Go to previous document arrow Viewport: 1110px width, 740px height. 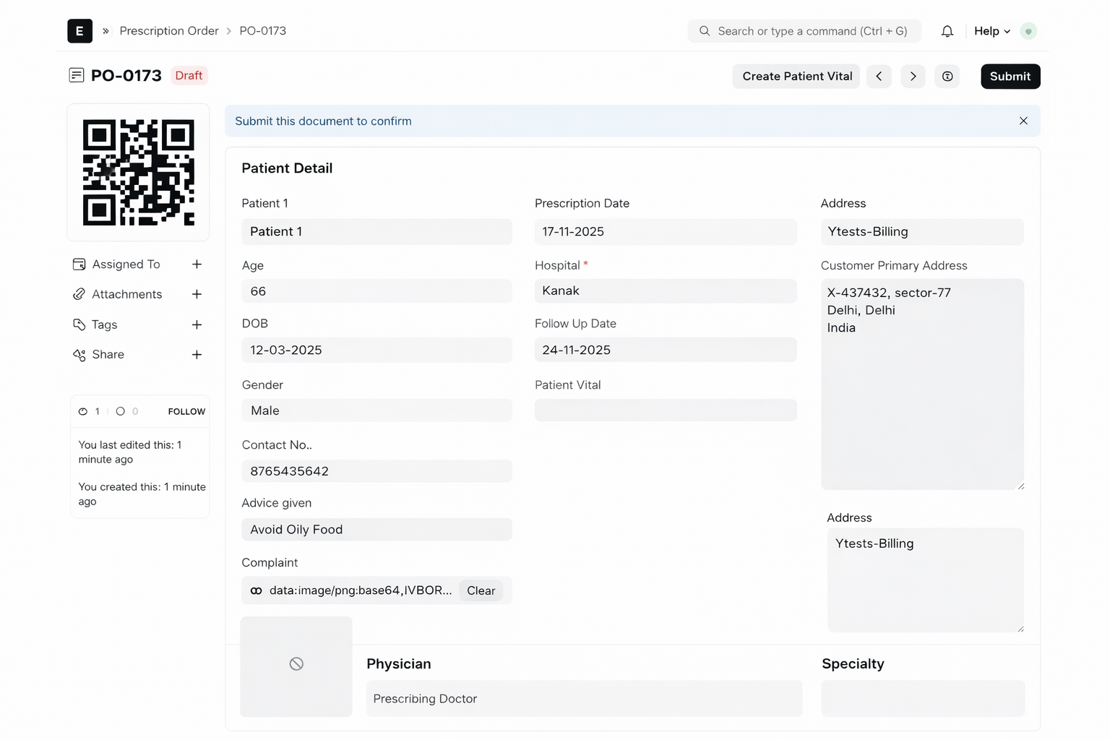[x=879, y=77]
